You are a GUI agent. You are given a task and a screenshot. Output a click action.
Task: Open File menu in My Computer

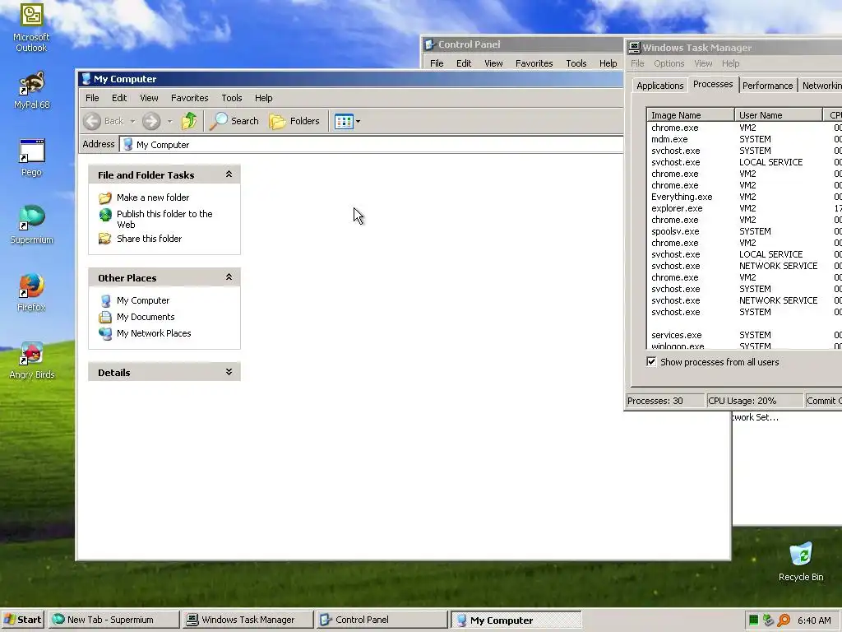point(92,98)
